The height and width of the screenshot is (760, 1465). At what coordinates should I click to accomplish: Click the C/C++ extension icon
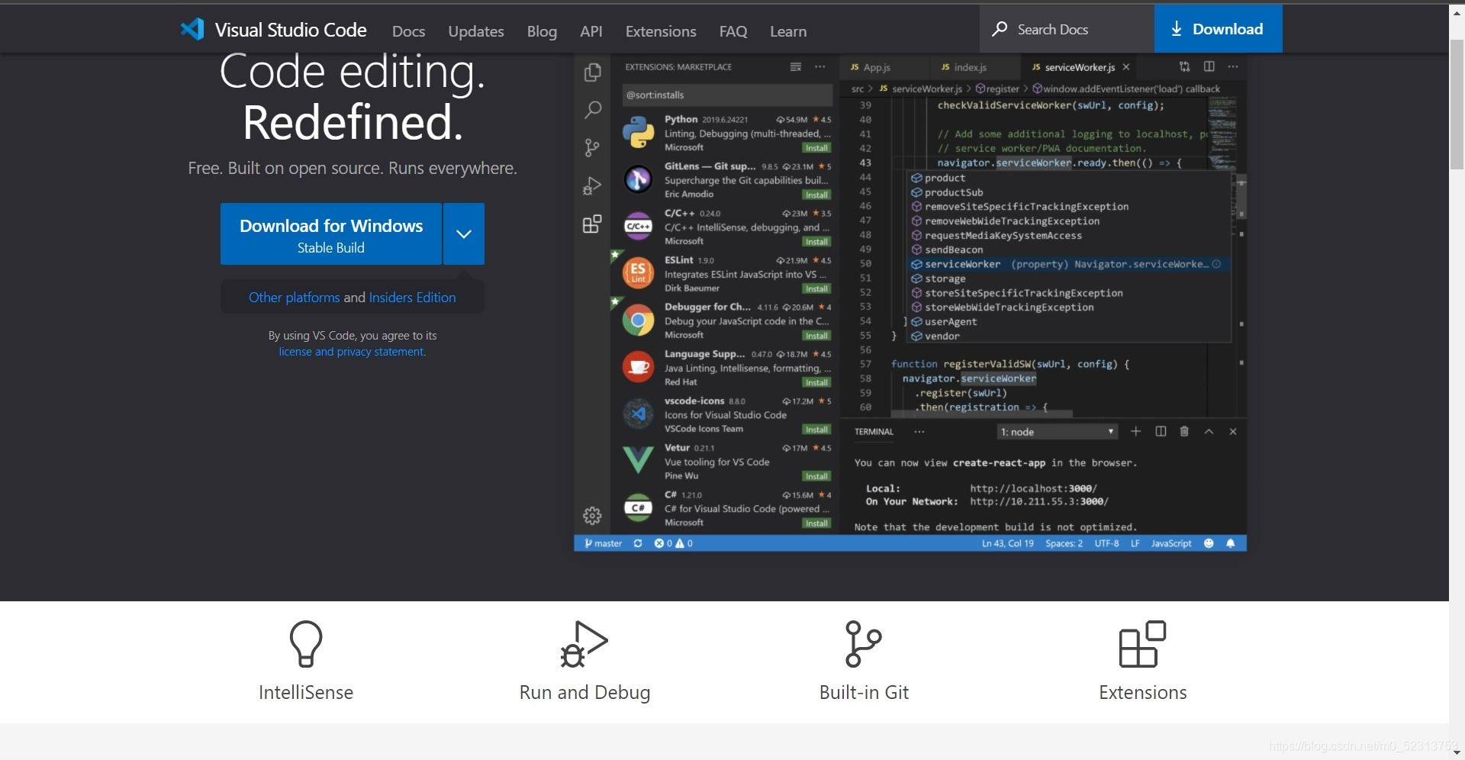click(638, 226)
